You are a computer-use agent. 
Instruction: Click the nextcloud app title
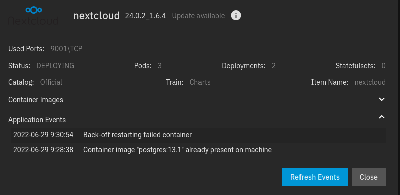[x=96, y=16]
